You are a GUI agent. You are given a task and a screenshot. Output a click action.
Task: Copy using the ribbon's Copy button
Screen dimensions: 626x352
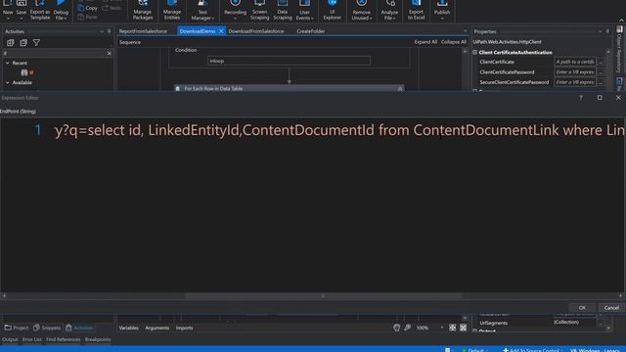[87, 8]
